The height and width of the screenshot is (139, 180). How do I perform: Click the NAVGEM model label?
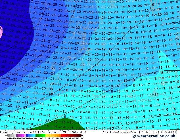click(79, 132)
